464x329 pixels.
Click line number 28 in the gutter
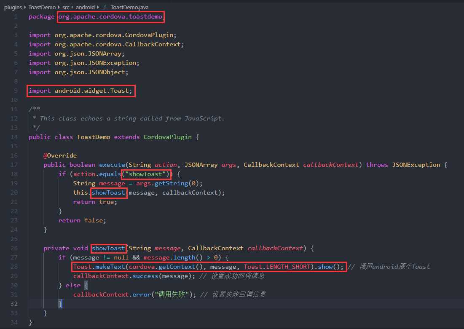pyautogui.click(x=14, y=267)
